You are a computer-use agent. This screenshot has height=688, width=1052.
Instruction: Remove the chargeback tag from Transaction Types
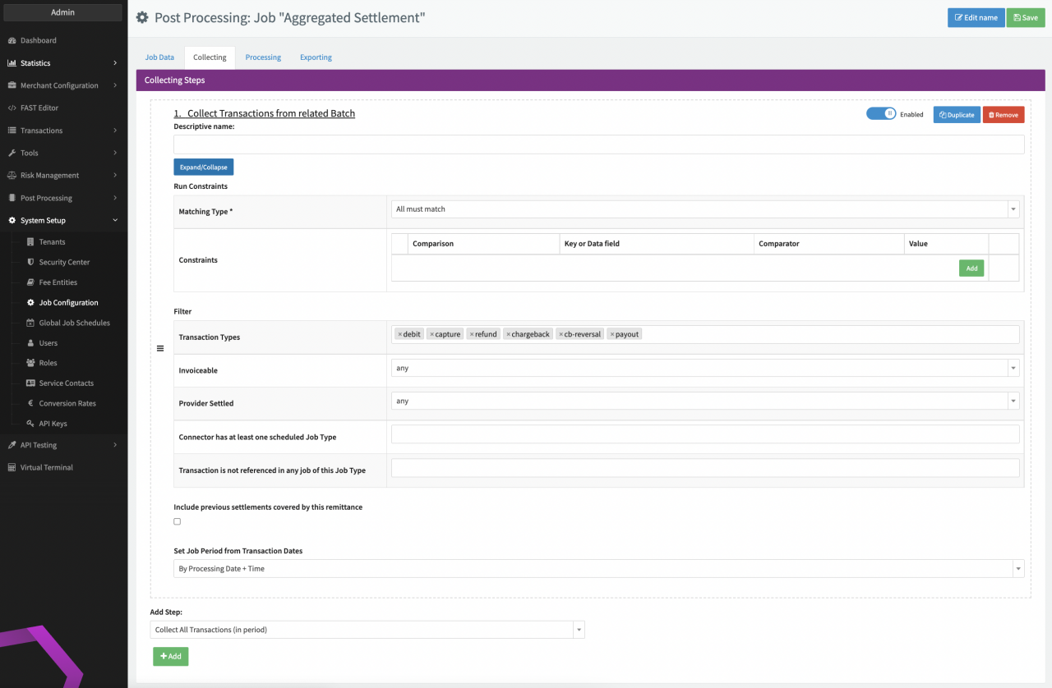[x=509, y=335]
